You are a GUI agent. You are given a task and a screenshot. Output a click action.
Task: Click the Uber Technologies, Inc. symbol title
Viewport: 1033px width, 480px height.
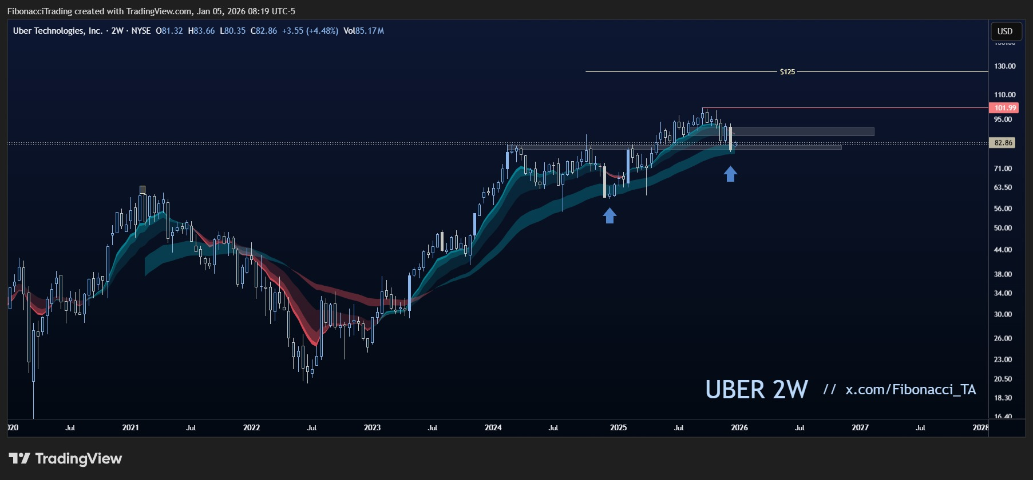click(58, 31)
